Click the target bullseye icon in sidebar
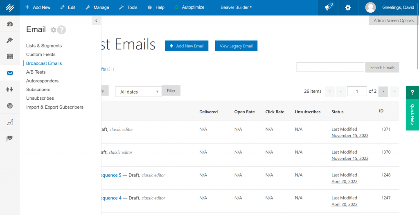Image resolution: width=419 pixels, height=215 pixels. tap(10, 106)
